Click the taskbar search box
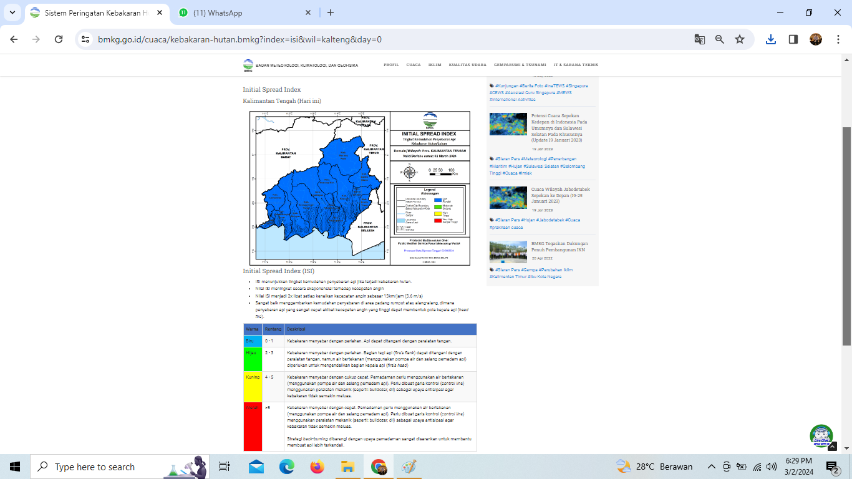Viewport: 852px width, 479px height. [x=120, y=467]
